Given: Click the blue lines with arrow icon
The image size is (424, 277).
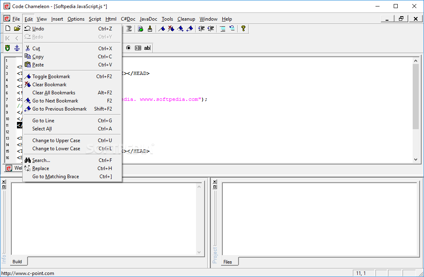Looking at the screenshot, I should pos(232,28).
